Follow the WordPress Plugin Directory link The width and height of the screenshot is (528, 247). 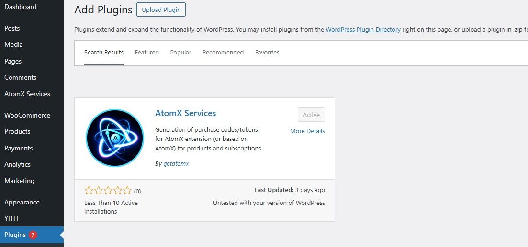pyautogui.click(x=363, y=30)
